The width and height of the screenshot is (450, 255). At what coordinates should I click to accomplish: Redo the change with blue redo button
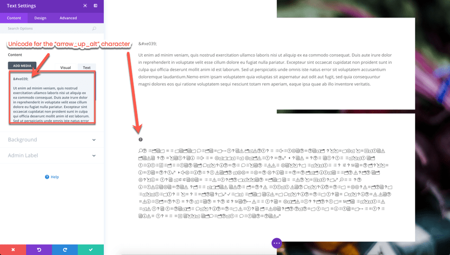coord(65,249)
